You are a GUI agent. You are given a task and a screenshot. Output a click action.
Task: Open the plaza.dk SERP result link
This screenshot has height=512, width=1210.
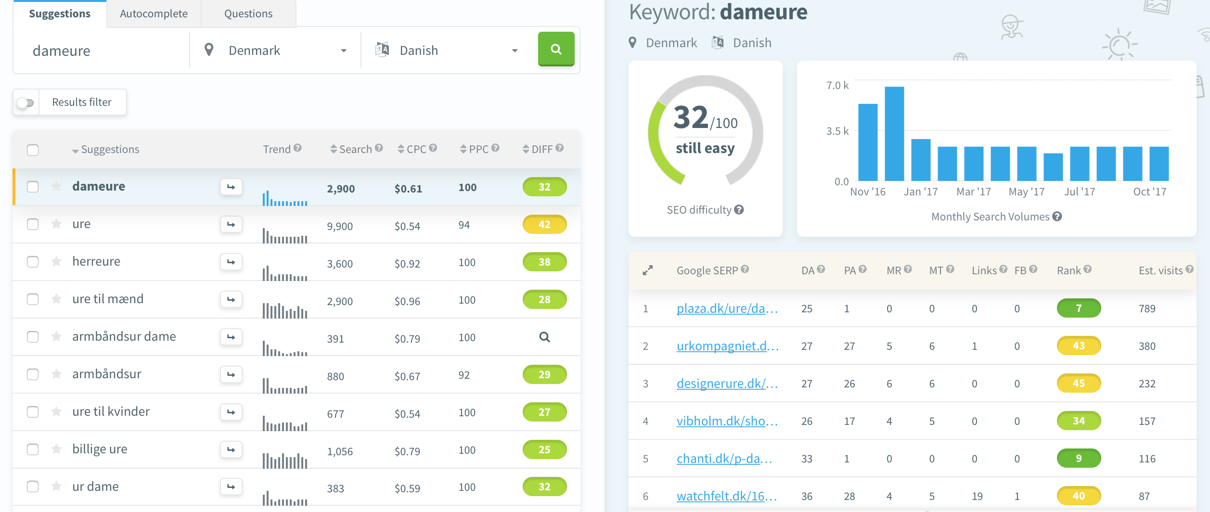point(727,308)
